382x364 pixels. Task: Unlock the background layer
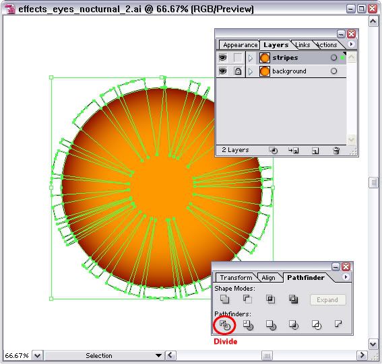[x=238, y=71]
